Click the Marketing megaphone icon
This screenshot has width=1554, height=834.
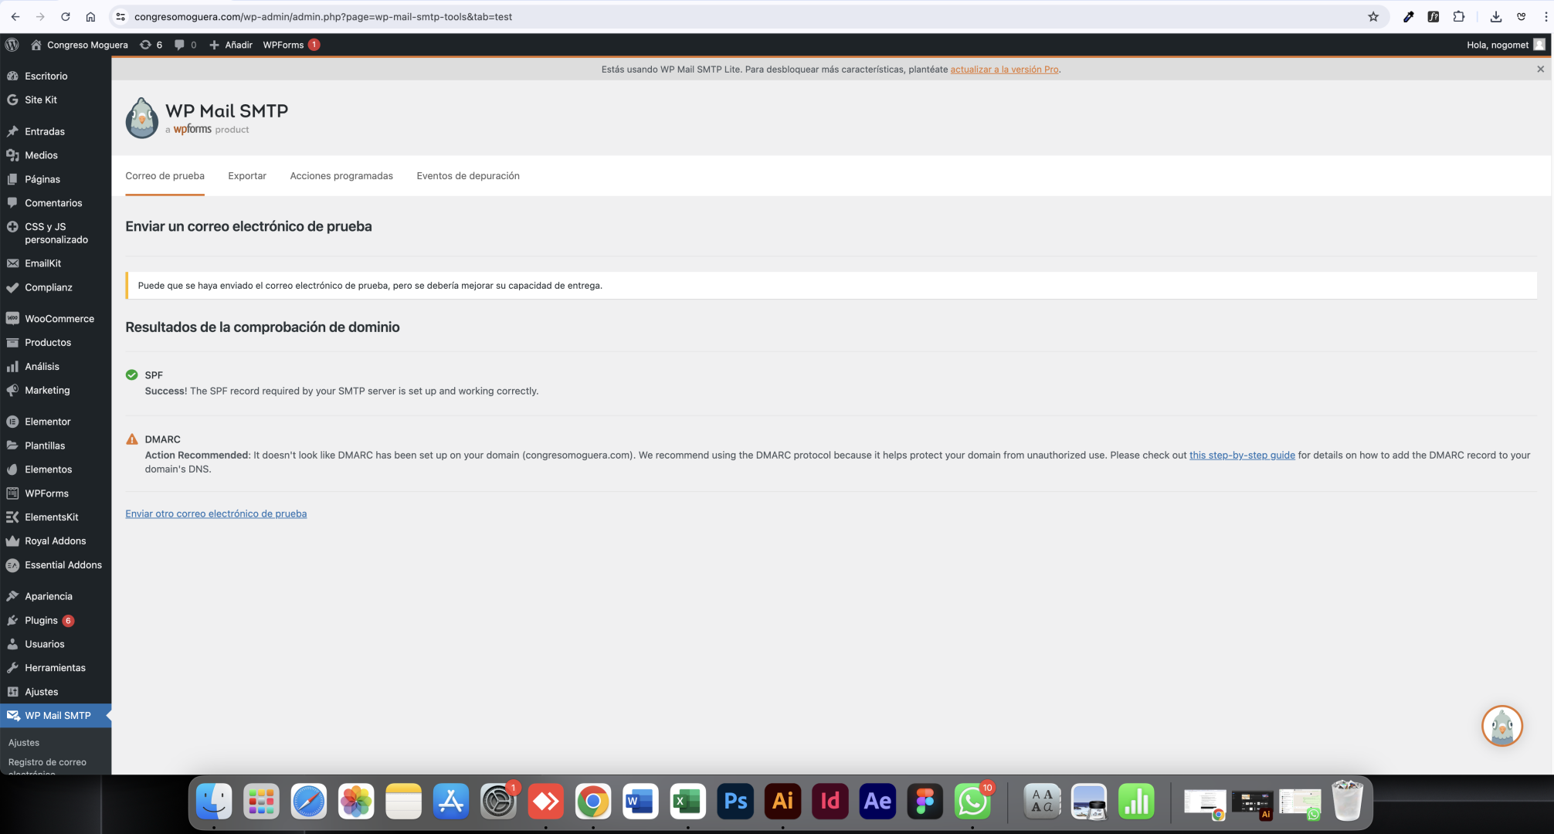click(x=12, y=390)
